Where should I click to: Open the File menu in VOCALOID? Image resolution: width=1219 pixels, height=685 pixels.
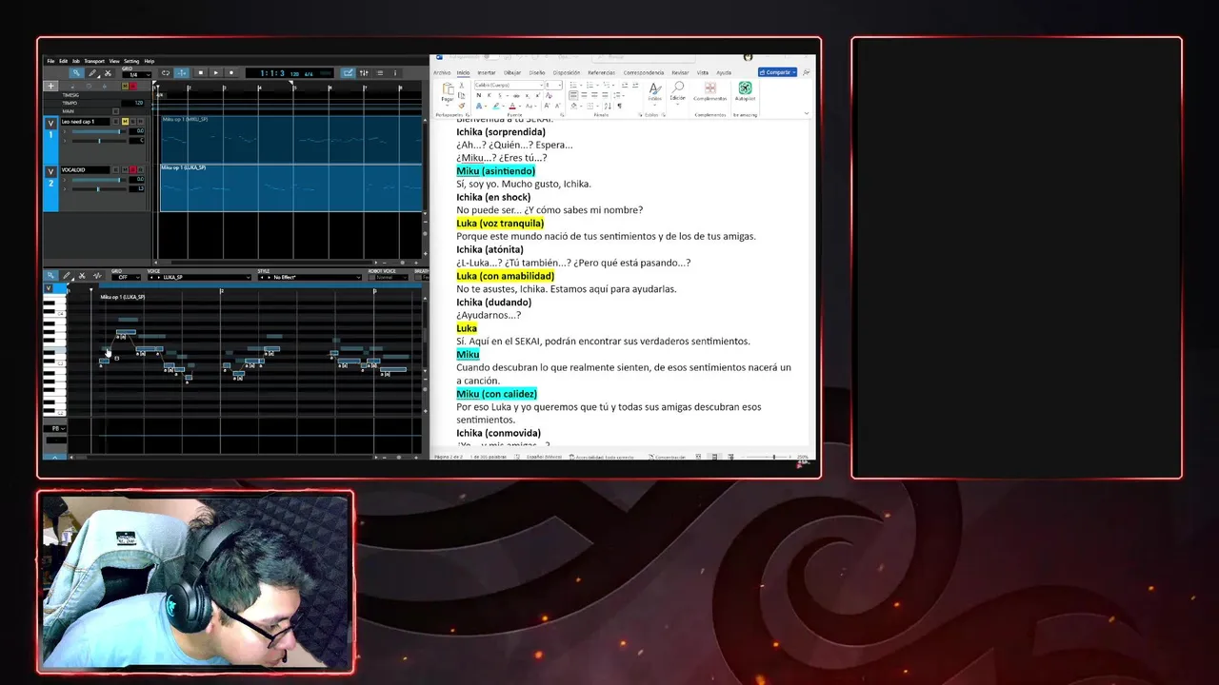[50, 61]
